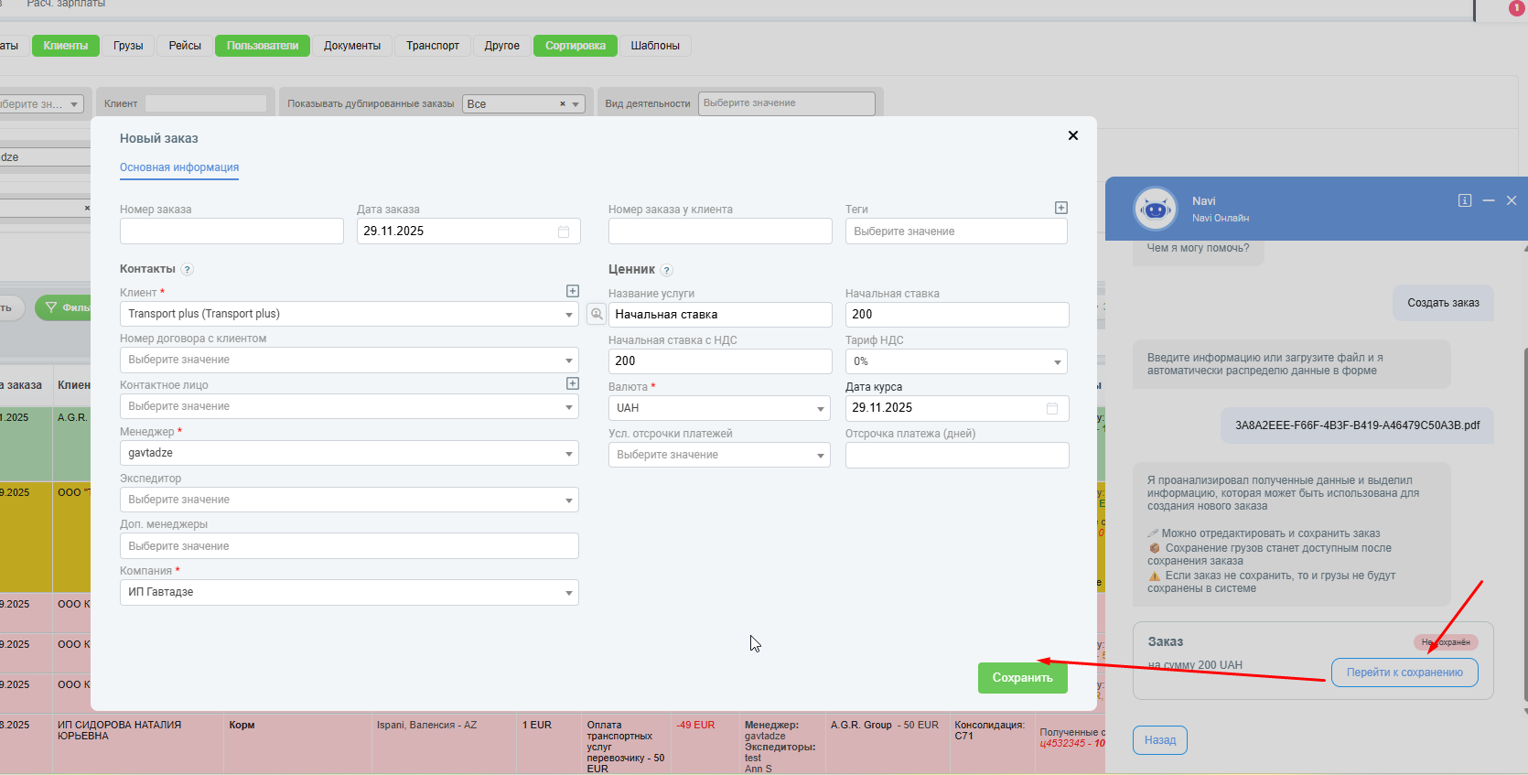Select the Основная информация tab
This screenshot has width=1528, height=775.
[179, 167]
